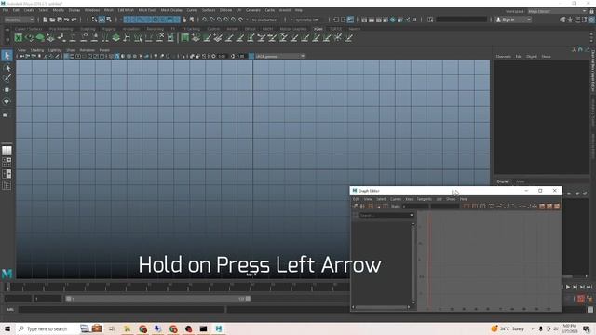Switch to the Animation shelf tab
596x335 pixels.
130,29
